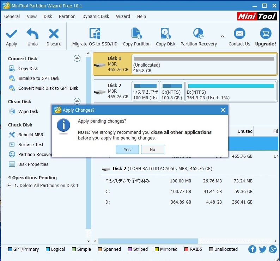
Task: Open Migrate OS to SSD/HD tool
Action: [95, 37]
